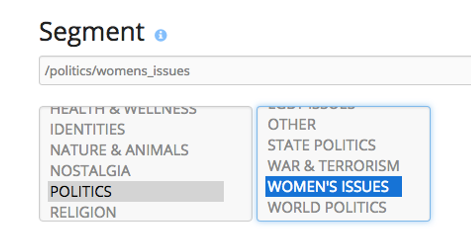
Task: Click blank area right of OTHER row
Action: (375, 124)
